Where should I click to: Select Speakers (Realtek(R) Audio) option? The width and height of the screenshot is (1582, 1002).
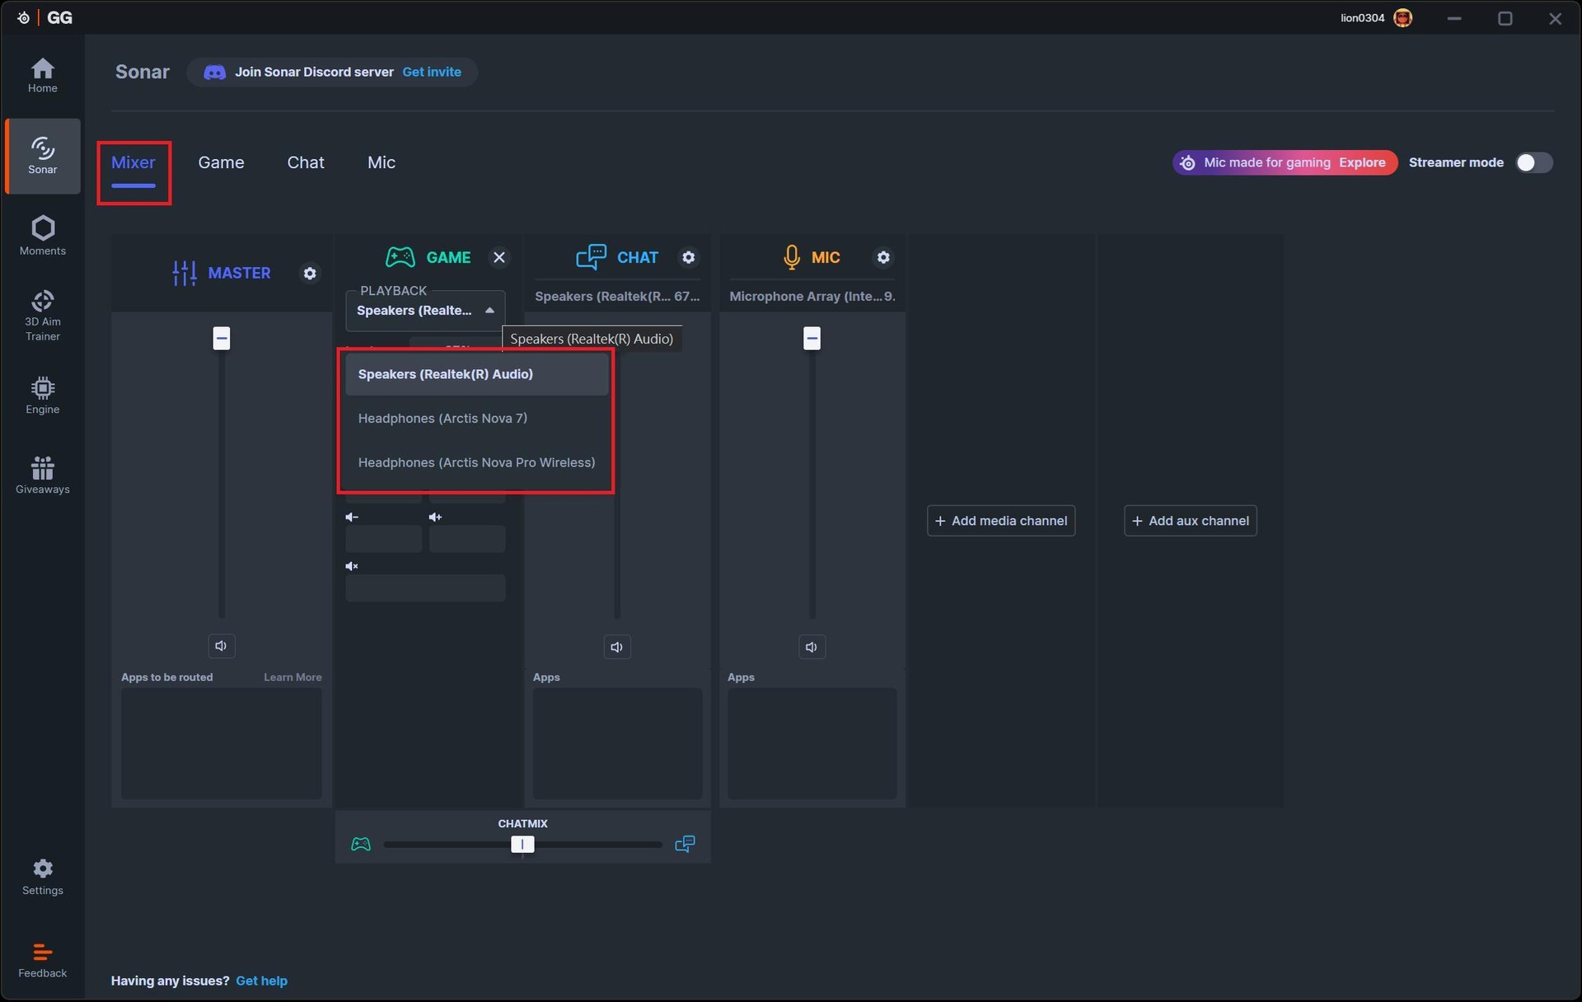(477, 374)
